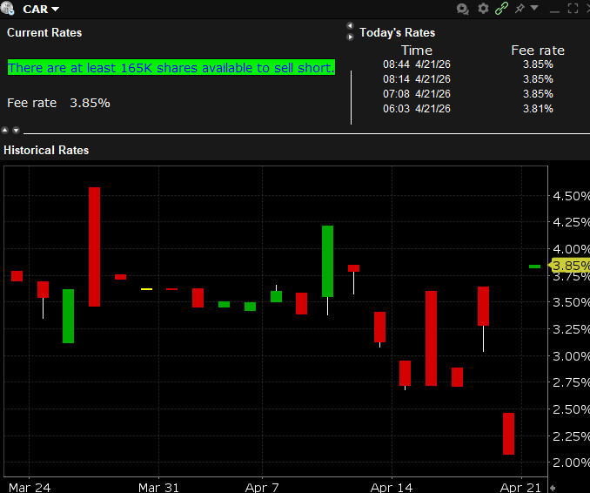
Task: Pin the window with pushpin icon
Action: 520,9
